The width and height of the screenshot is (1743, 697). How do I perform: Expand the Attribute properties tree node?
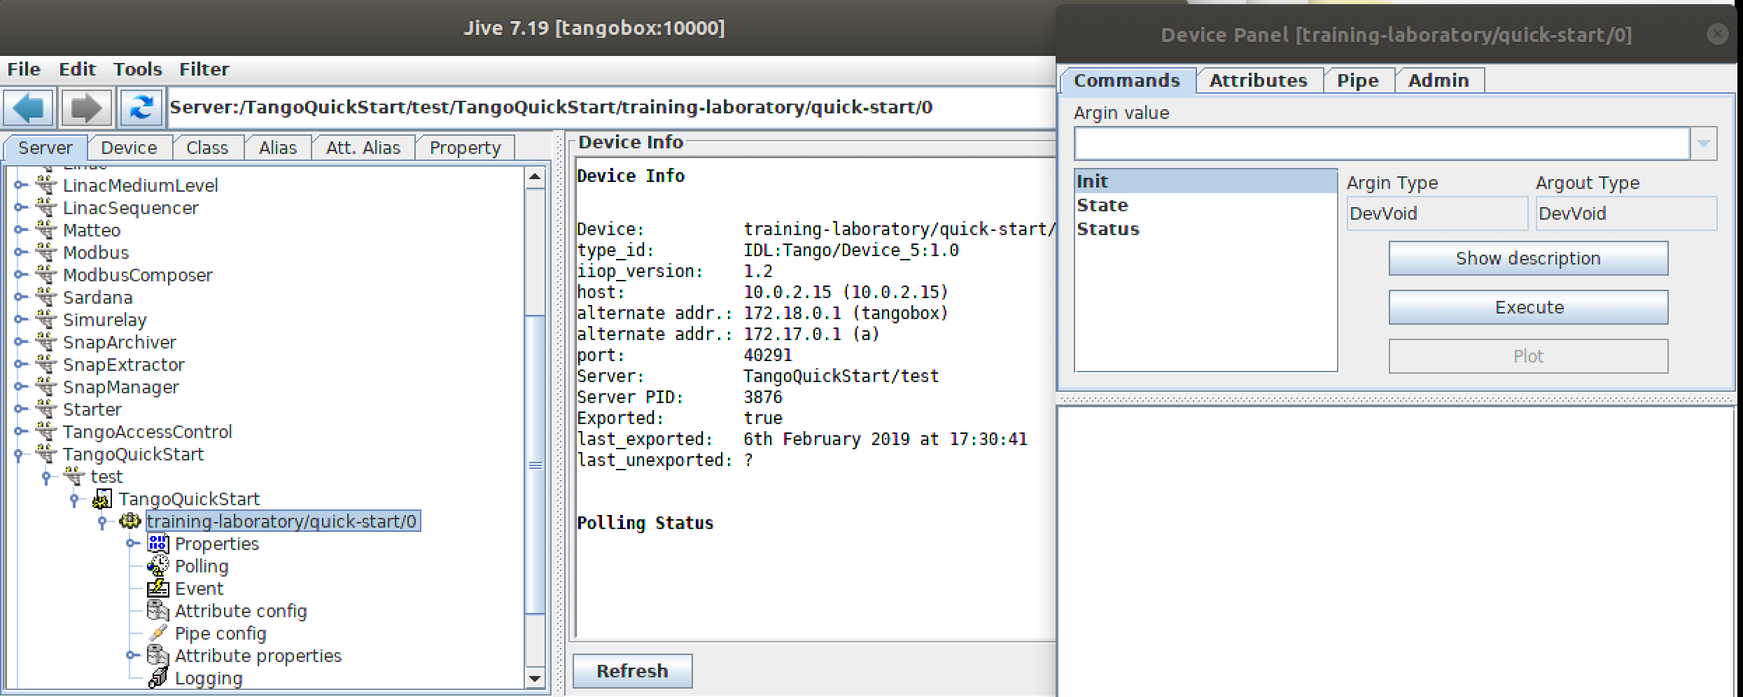132,656
